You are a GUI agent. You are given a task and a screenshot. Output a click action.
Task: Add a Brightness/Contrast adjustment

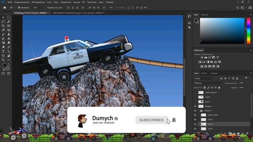[202, 58]
